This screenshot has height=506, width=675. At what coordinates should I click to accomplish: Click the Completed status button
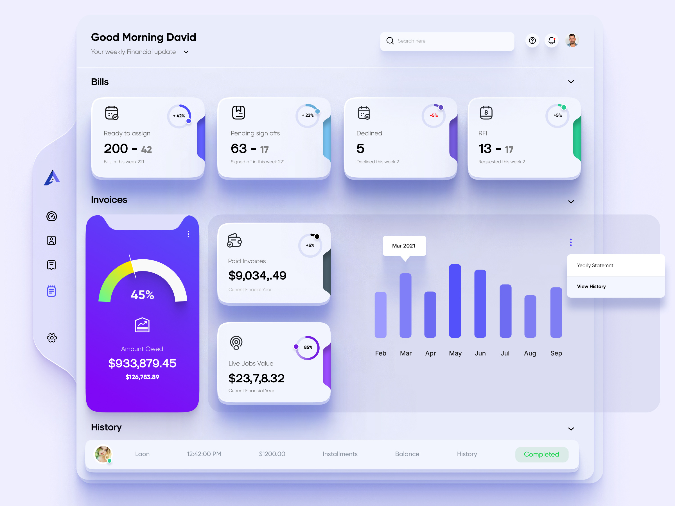[x=542, y=455]
